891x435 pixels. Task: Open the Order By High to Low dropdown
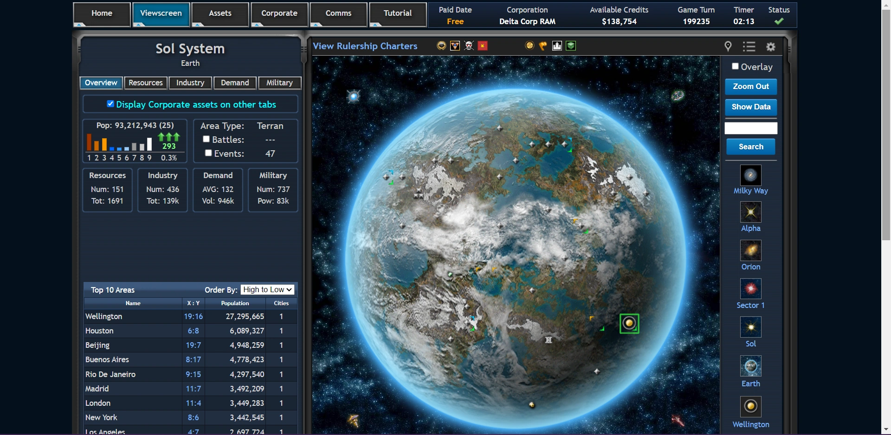tap(268, 290)
